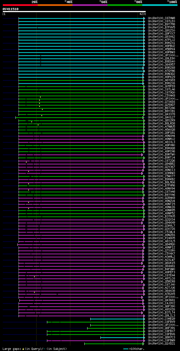Click cyan alignment bar of UniRef100_Q8H7C3
The width and height of the screenshot is (180, 351).
coord(122,337)
